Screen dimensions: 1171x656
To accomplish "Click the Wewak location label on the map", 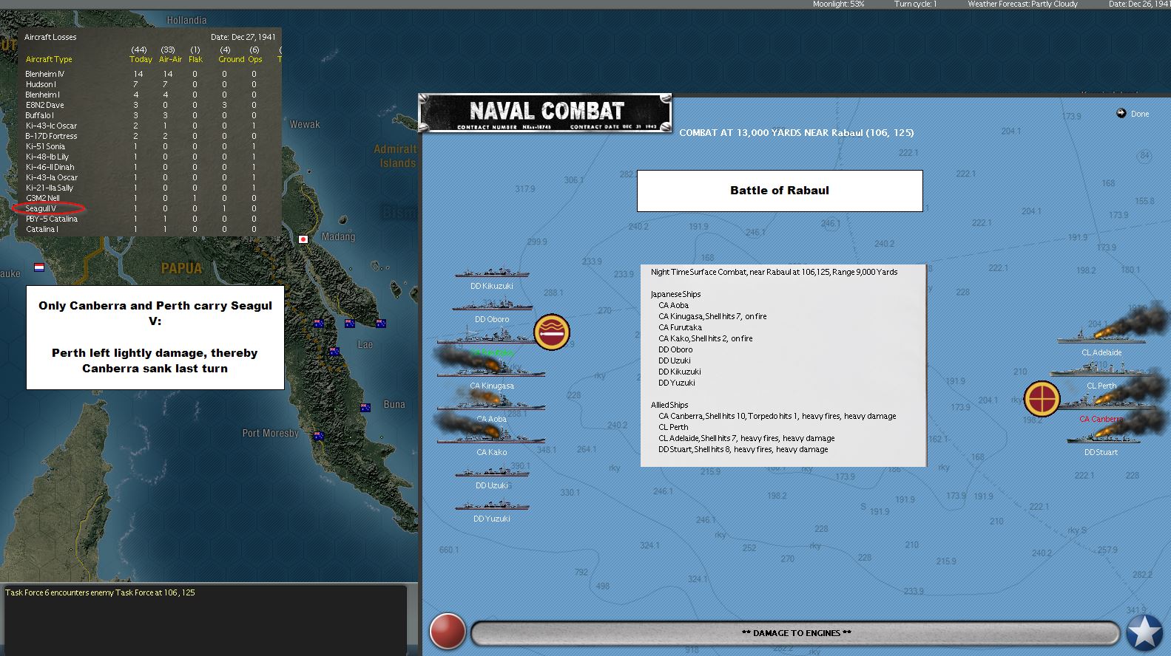I will pos(305,124).
